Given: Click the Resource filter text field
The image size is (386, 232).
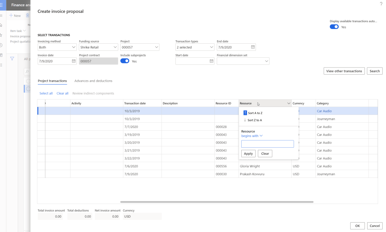Looking at the screenshot, I should tap(267, 144).
